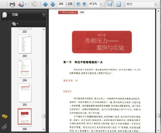Toggle the fit width scrolling mode icon
This screenshot has height=133, width=161.
coord(110,4)
